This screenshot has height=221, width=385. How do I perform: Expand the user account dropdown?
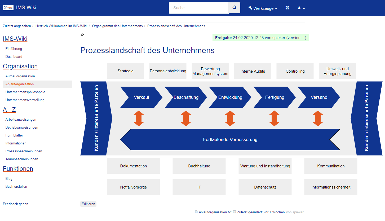pyautogui.click(x=301, y=8)
